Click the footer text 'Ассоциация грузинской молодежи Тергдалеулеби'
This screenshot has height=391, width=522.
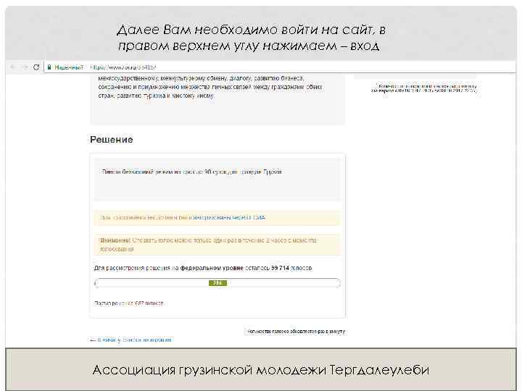(261, 370)
